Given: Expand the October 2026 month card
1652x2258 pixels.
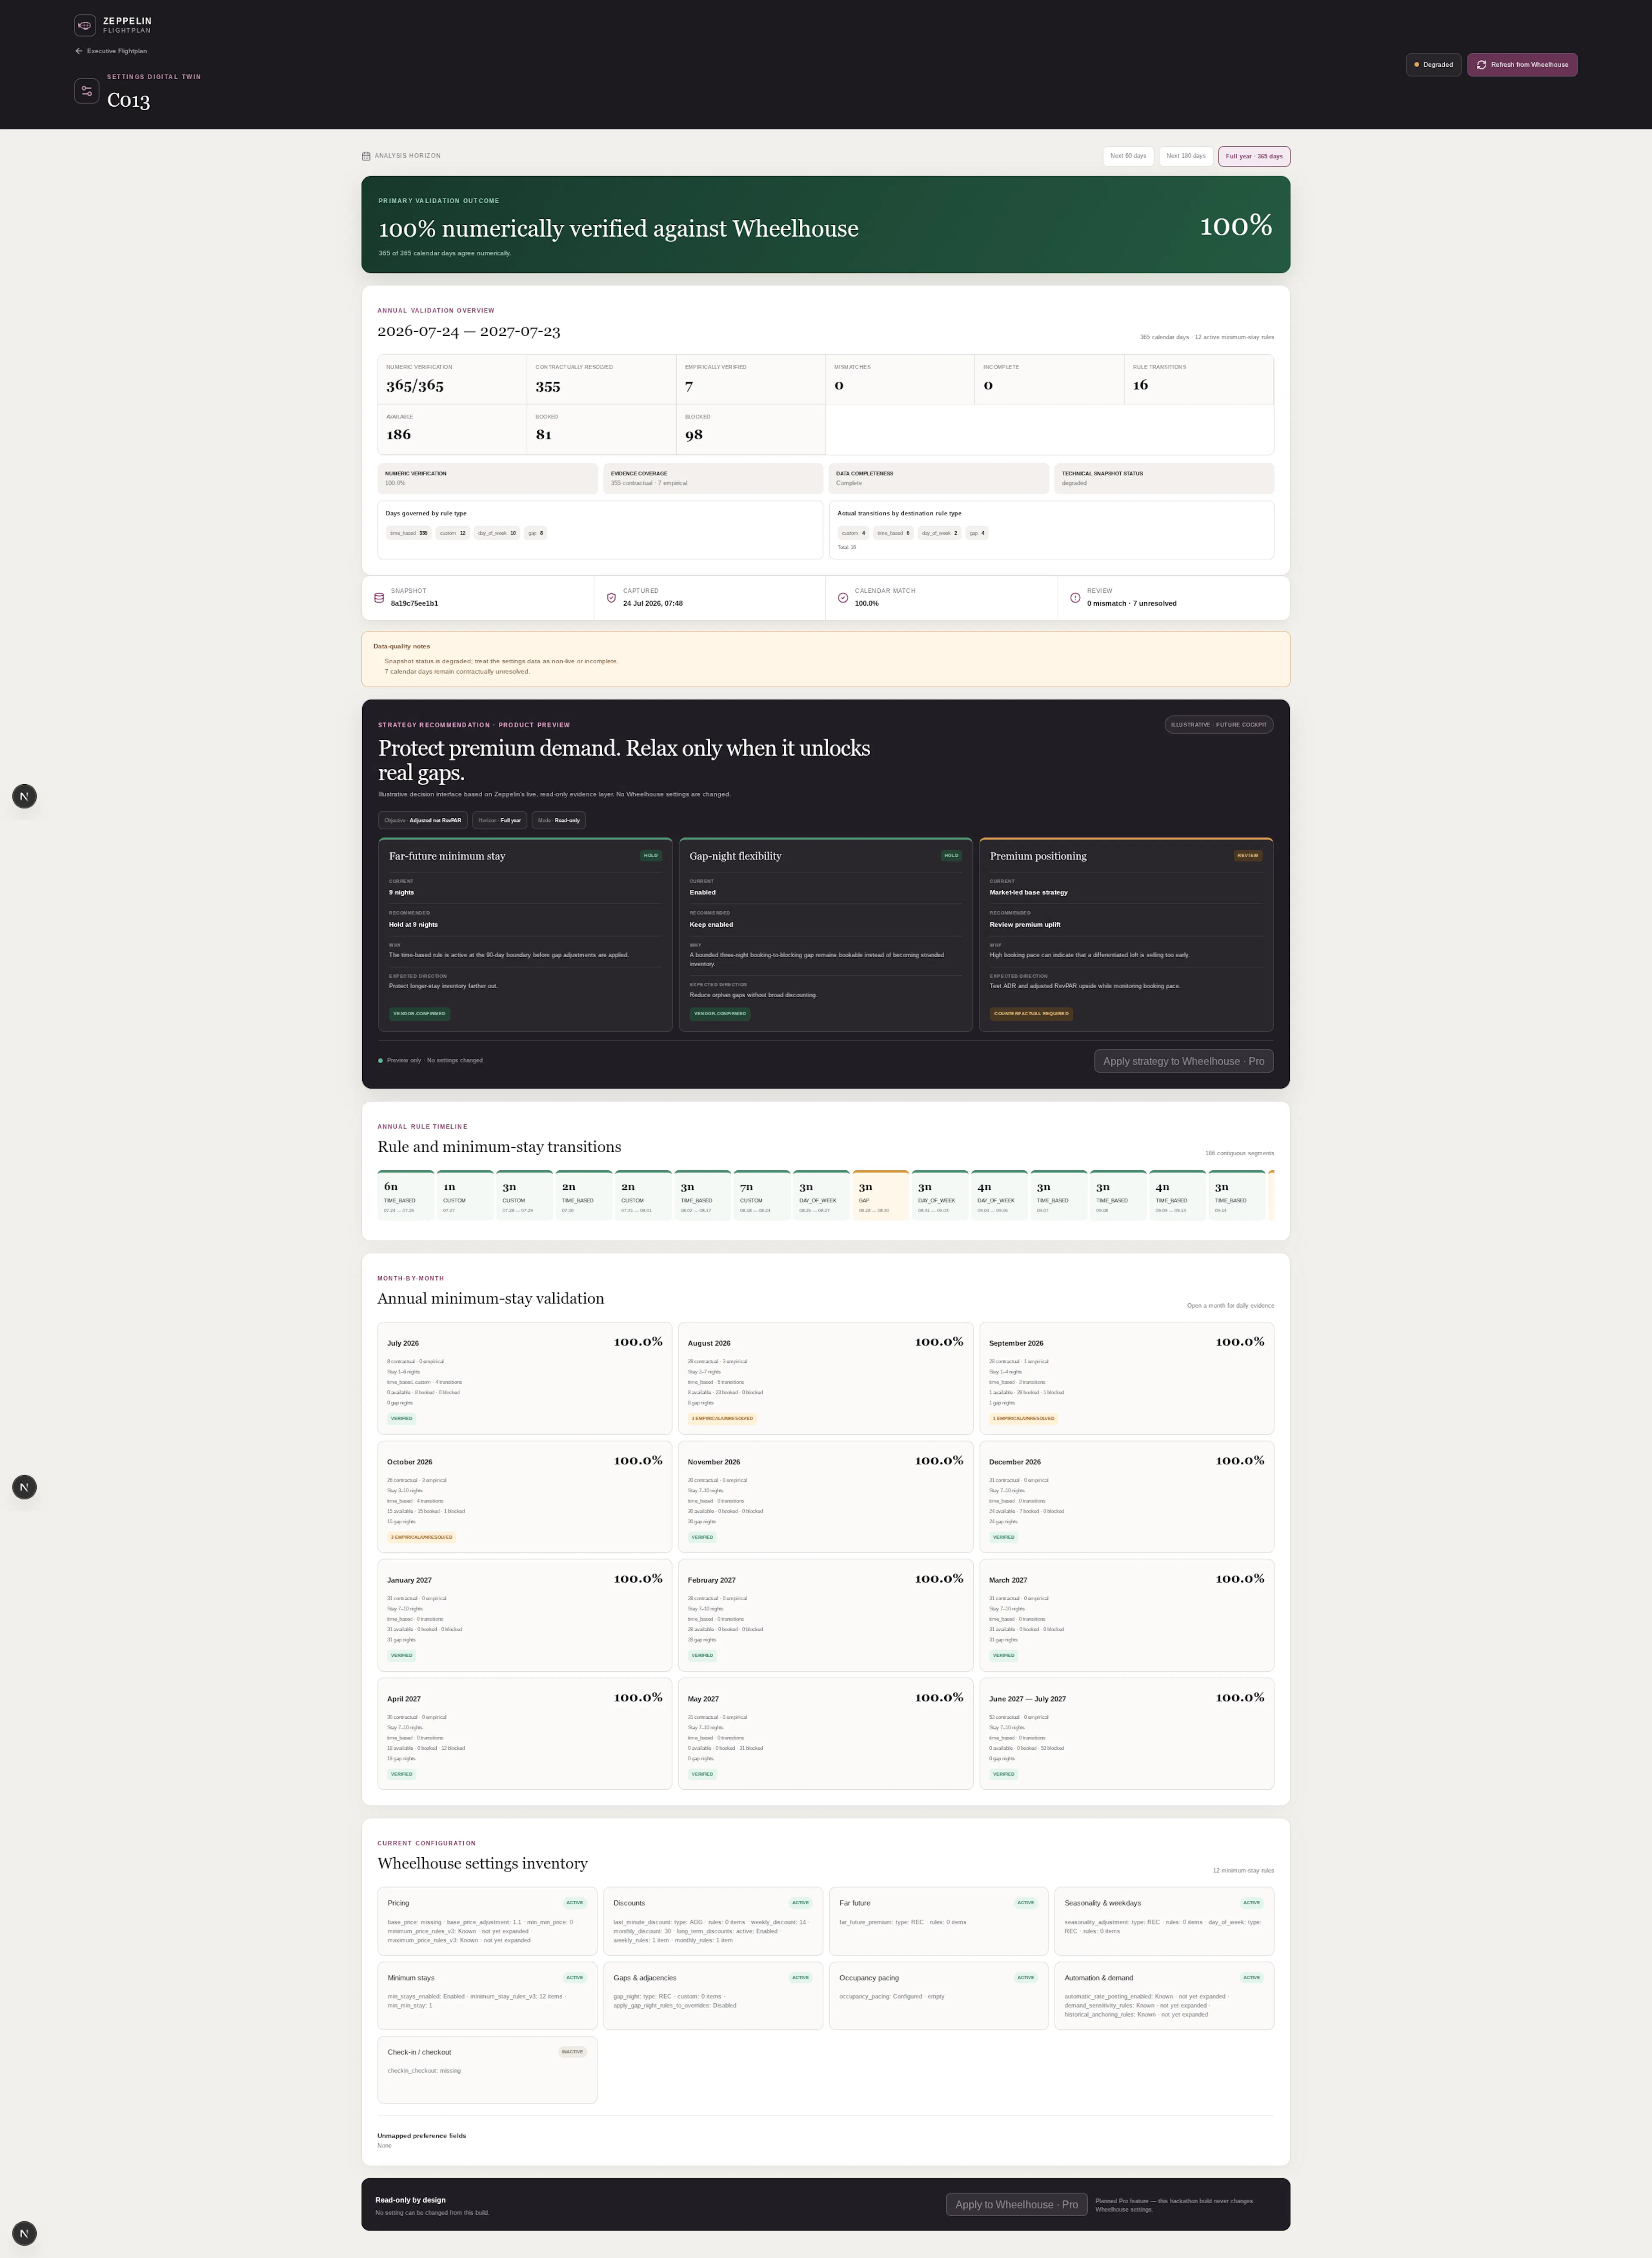Looking at the screenshot, I should [525, 1497].
